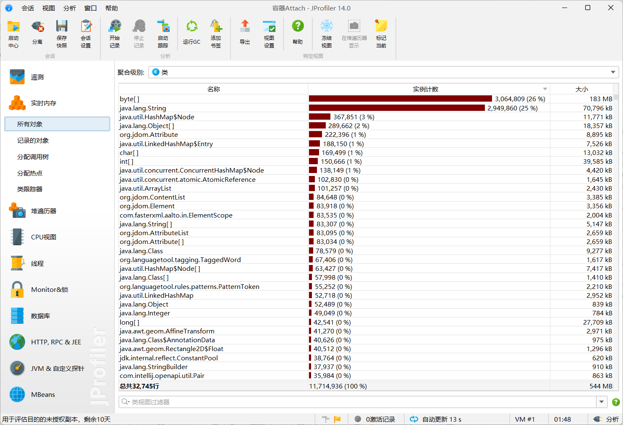Viewport: 623px width, 425px height.
Task: Save a snapshot with 保存快照
Action: [x=62, y=34]
